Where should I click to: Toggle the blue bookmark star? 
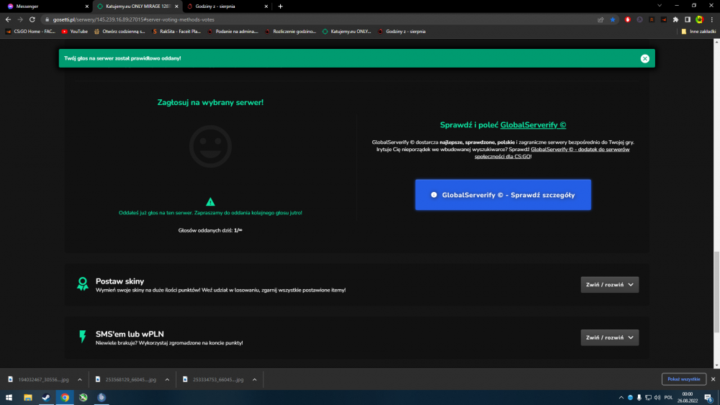click(613, 19)
